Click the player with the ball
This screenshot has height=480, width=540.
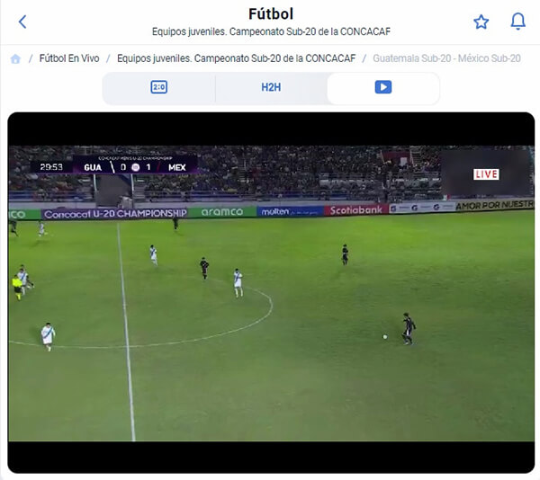408,328
